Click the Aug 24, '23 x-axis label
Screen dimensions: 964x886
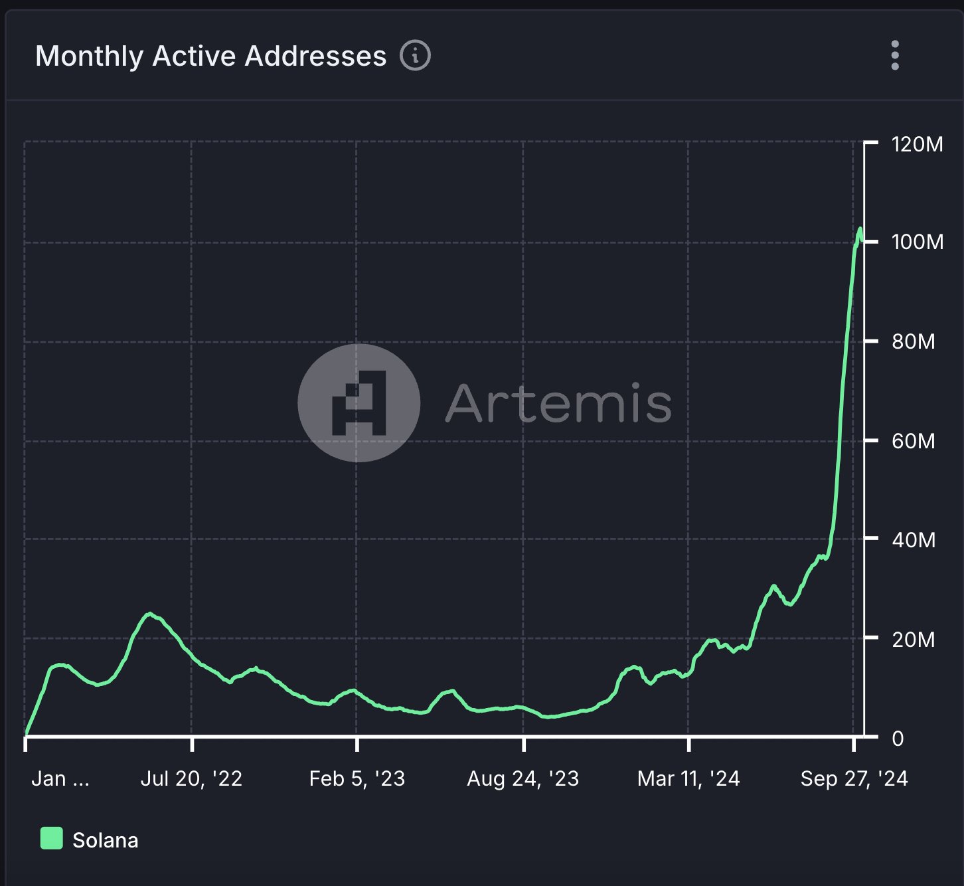click(523, 778)
